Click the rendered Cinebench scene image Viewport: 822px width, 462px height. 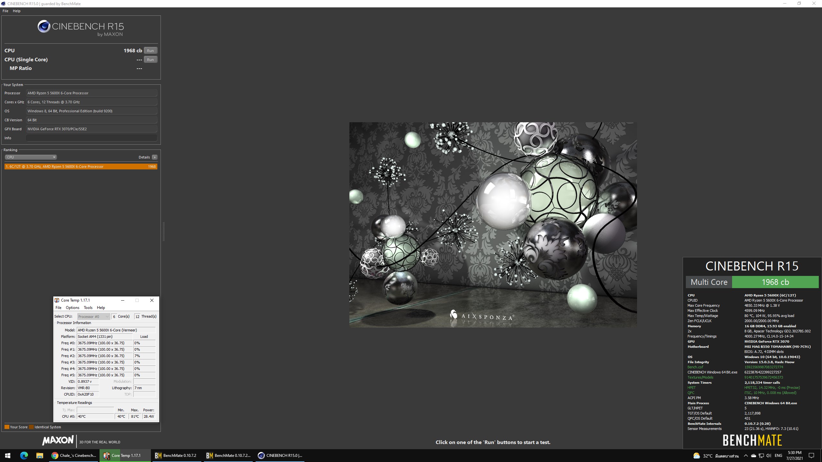(493, 225)
